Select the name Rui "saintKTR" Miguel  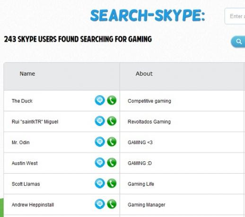[x=35, y=122]
